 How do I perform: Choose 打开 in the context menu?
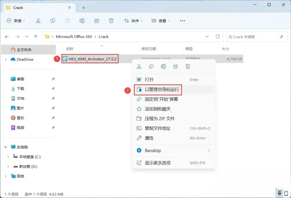[x=174, y=80]
